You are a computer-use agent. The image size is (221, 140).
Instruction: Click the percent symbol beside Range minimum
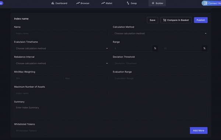coord(155,48)
